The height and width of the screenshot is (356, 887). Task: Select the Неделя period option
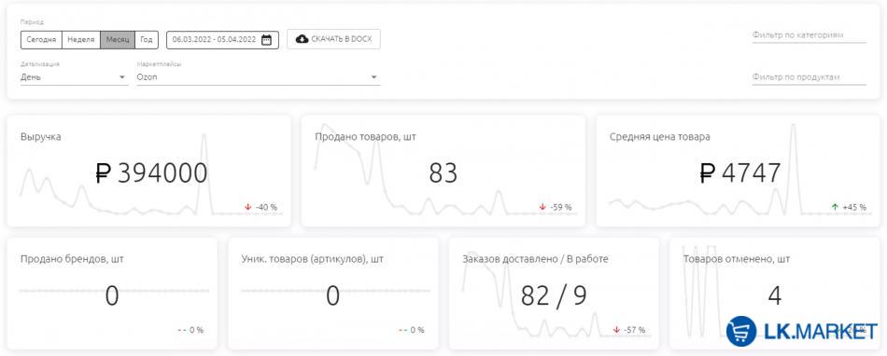click(x=81, y=39)
